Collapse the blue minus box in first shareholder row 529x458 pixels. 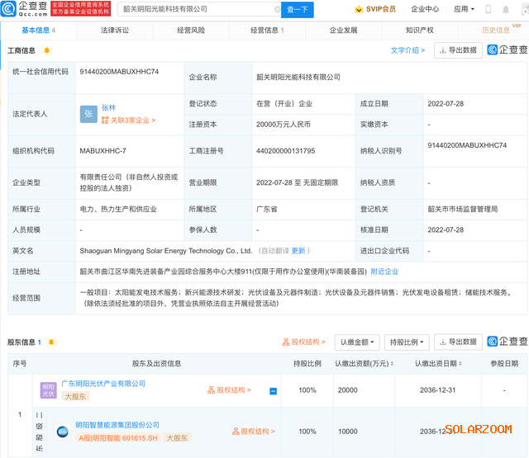tap(274, 391)
